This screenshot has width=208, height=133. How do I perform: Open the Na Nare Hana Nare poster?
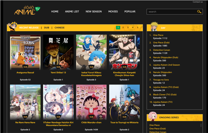[25, 102]
